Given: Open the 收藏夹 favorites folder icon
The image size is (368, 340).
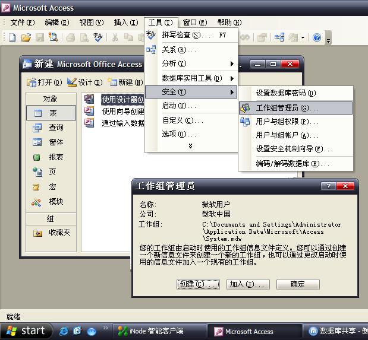Looking at the screenshot, I should click(38, 233).
